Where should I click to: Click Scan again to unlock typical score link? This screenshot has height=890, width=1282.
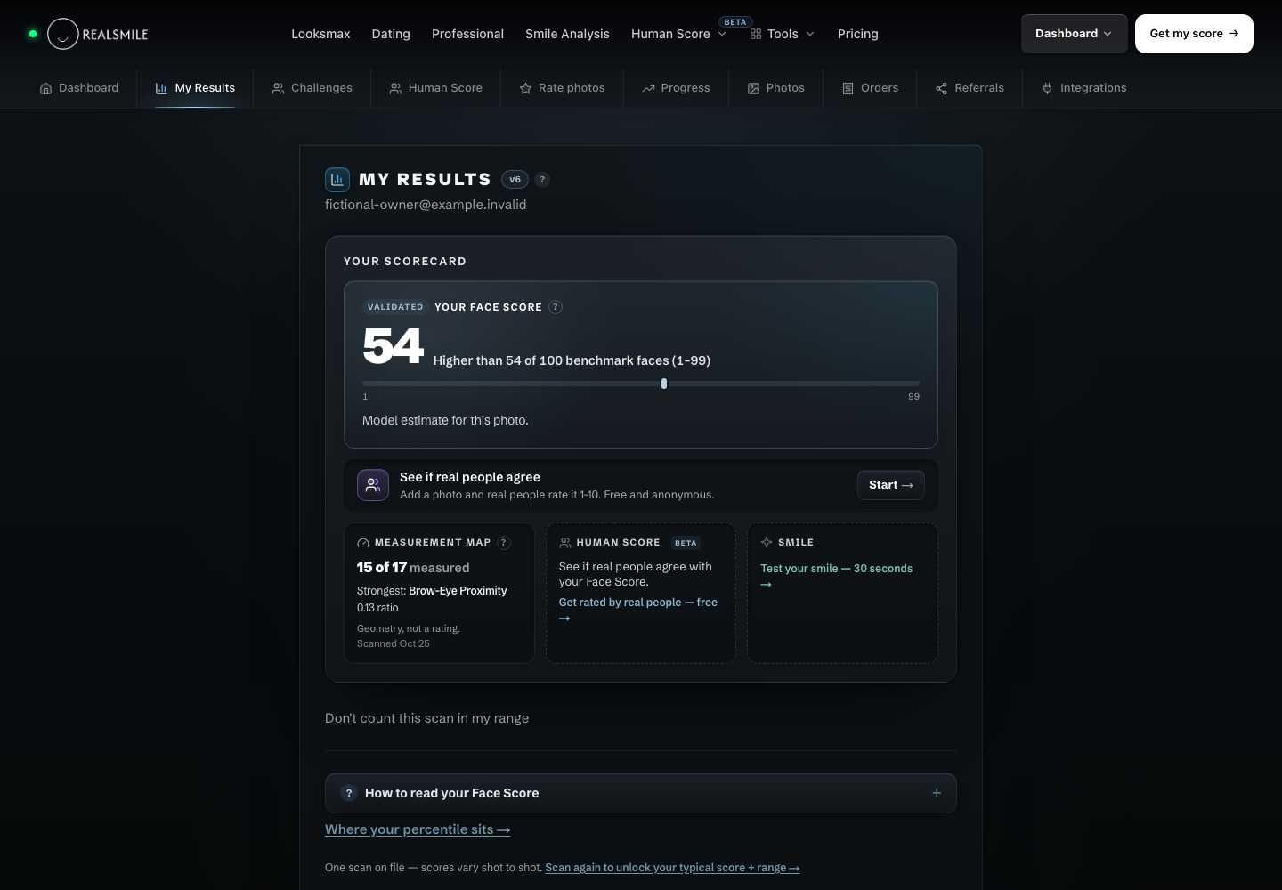672,868
